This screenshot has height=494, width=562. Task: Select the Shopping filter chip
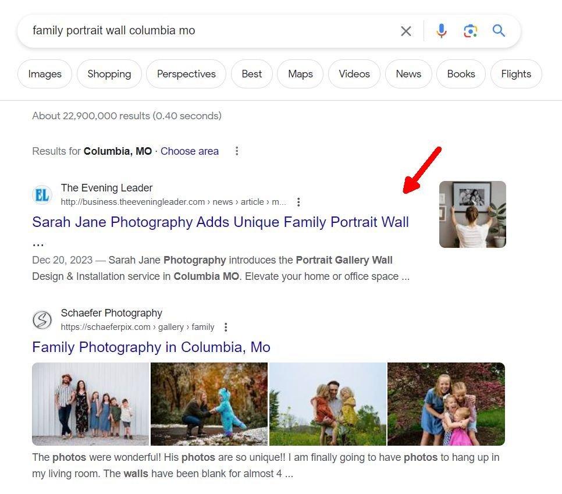click(109, 74)
